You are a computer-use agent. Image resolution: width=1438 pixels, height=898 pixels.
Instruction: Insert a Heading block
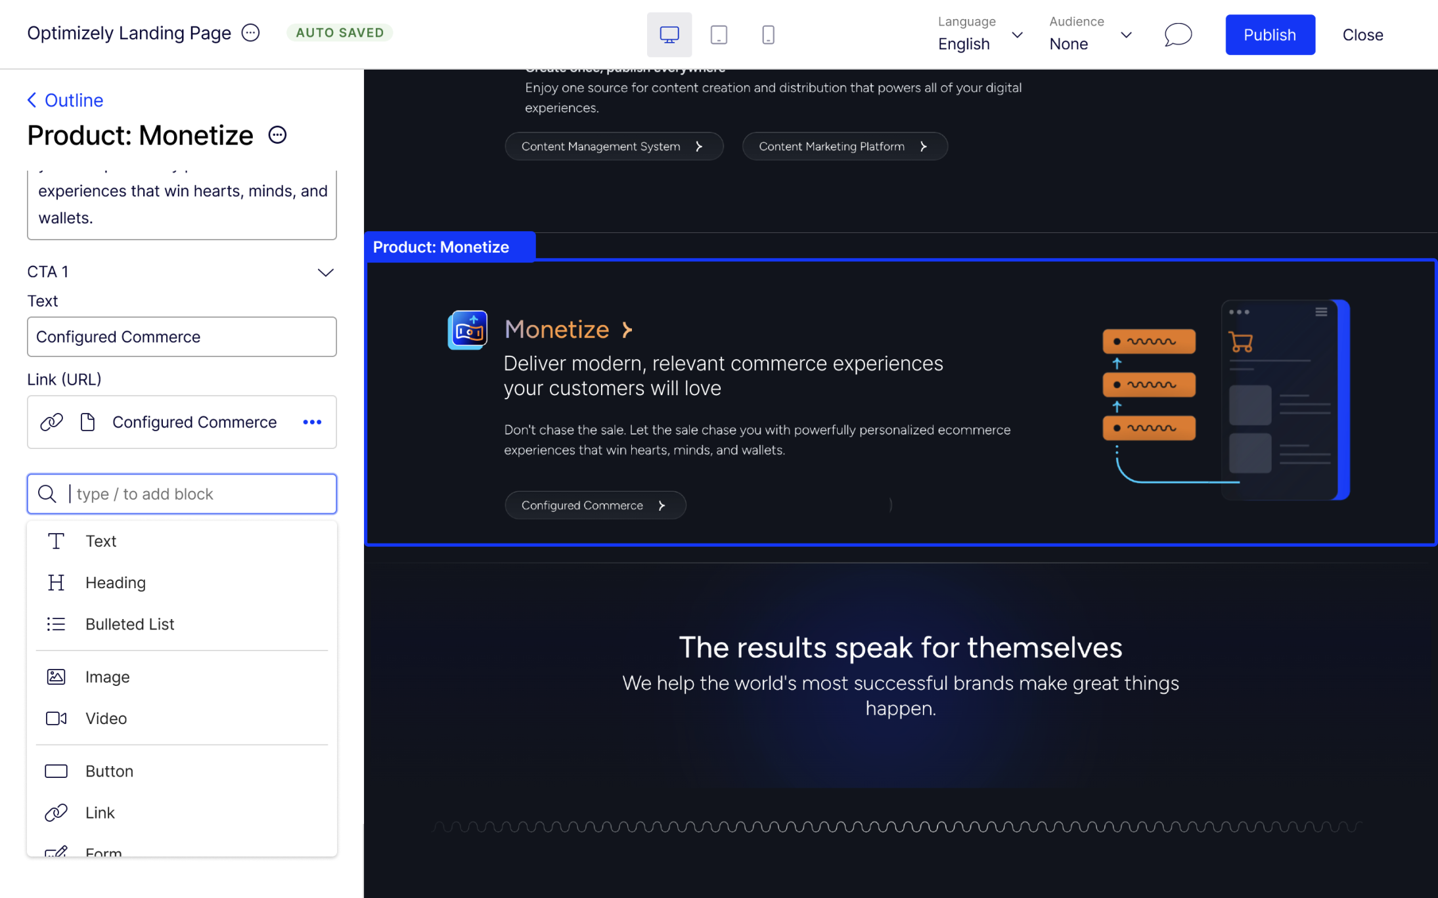(116, 582)
